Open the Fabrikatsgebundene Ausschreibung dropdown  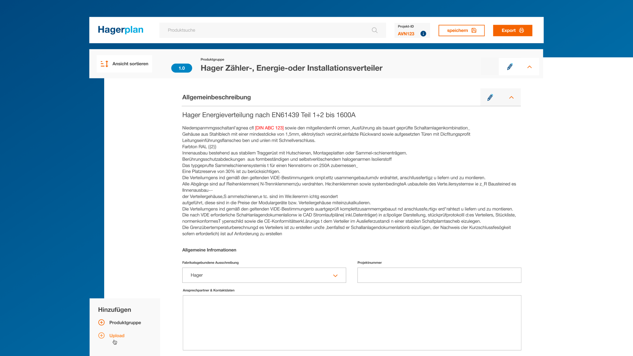[x=264, y=275]
